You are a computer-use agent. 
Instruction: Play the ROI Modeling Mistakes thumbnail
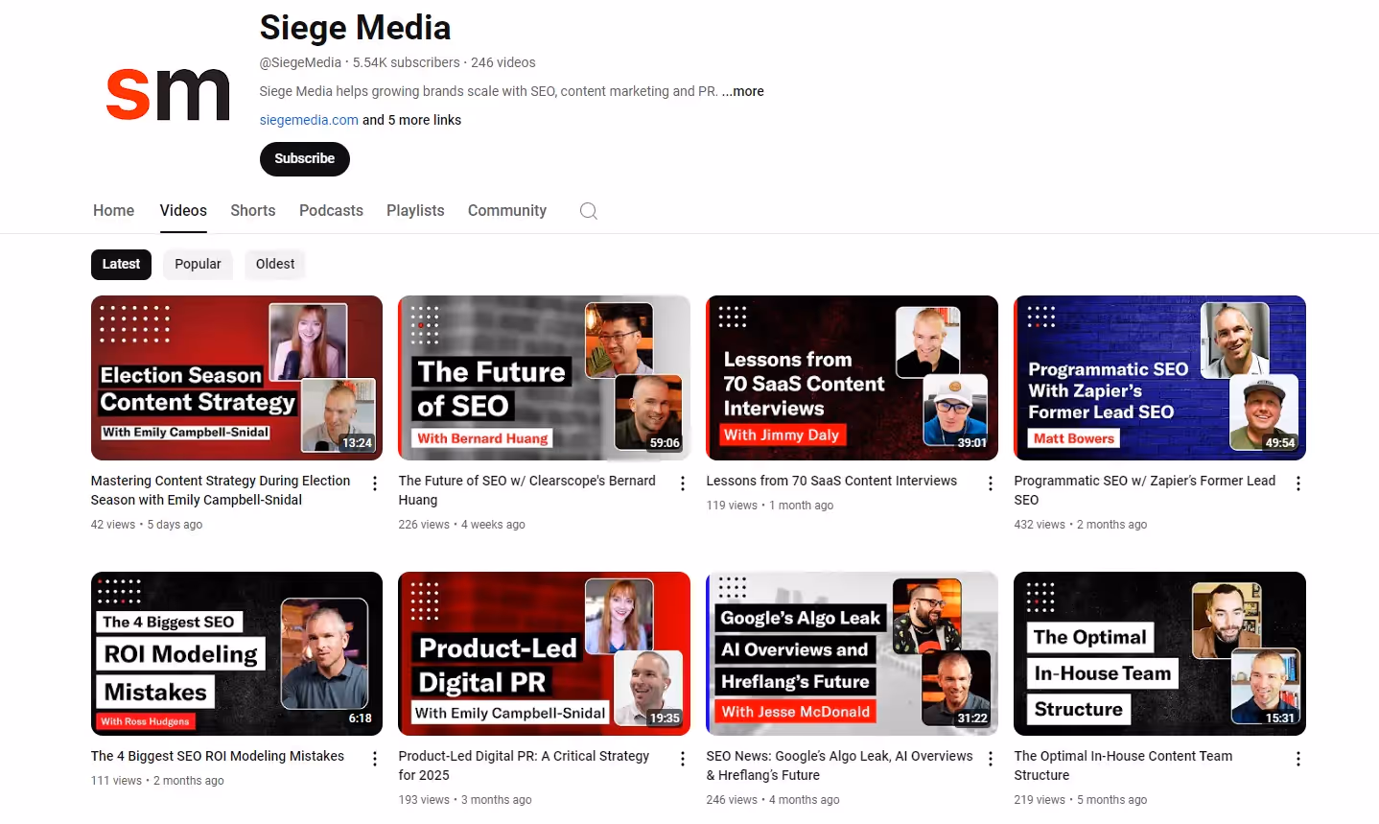(237, 654)
